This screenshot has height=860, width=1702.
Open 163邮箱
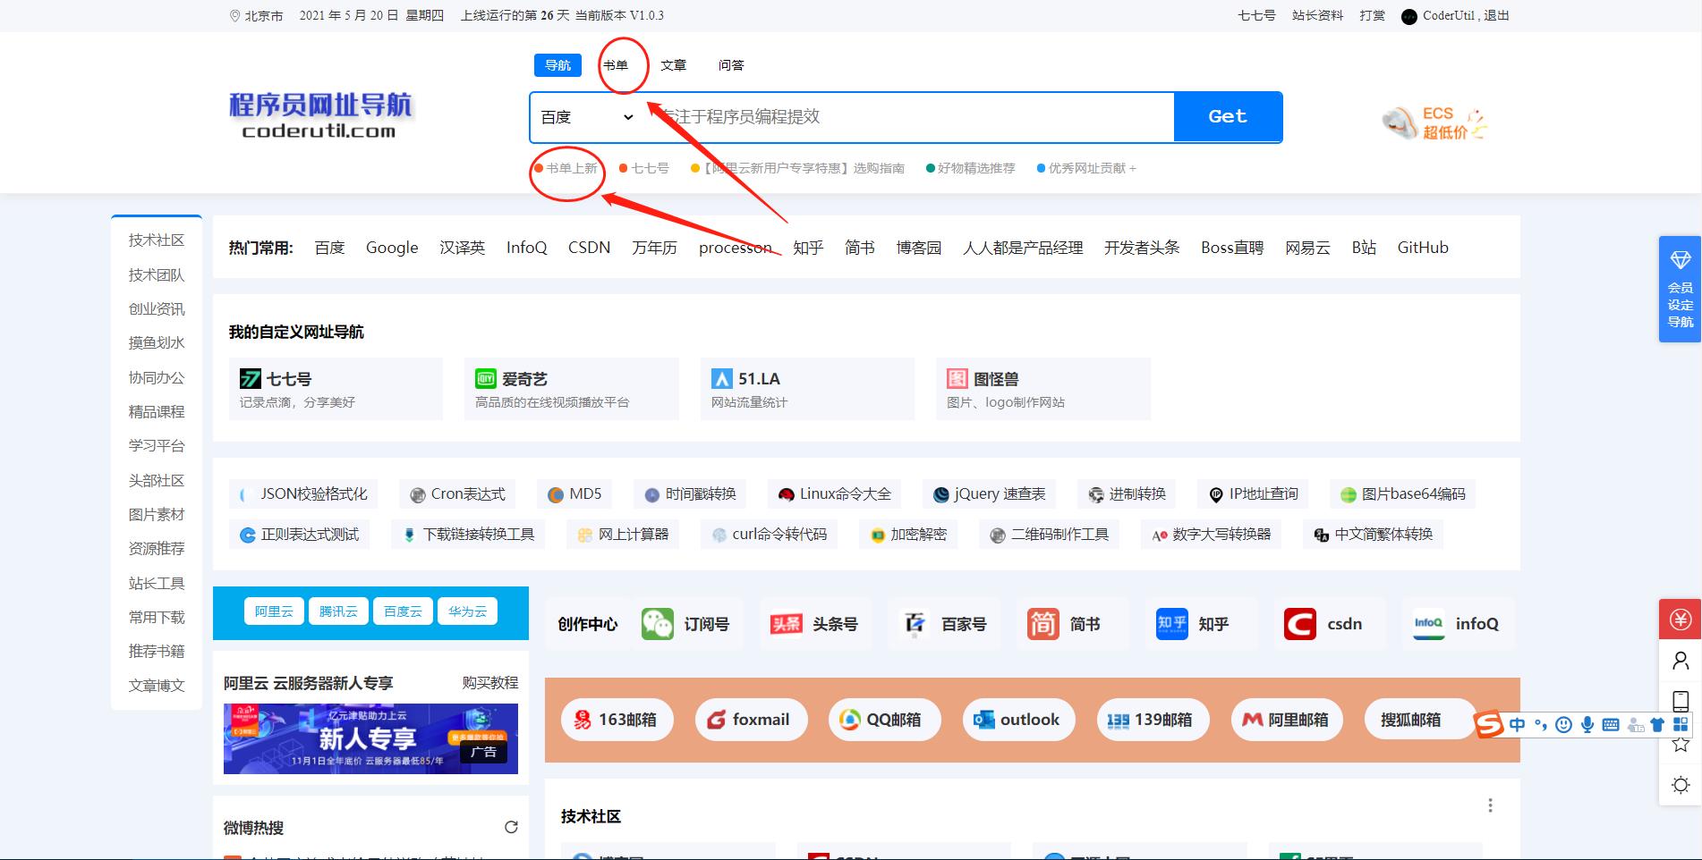[617, 720]
